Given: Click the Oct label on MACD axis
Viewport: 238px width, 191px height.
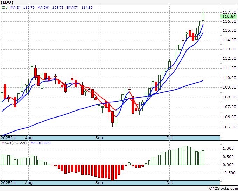Looking at the screenshot, I should 169,183.
